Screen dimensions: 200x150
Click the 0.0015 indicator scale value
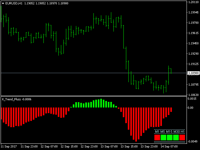(192, 99)
